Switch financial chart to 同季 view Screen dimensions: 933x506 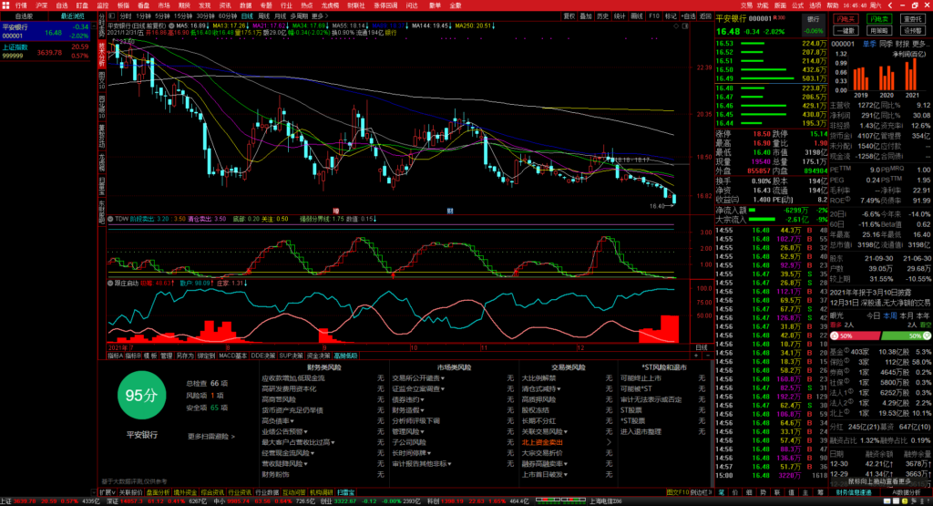tap(885, 43)
